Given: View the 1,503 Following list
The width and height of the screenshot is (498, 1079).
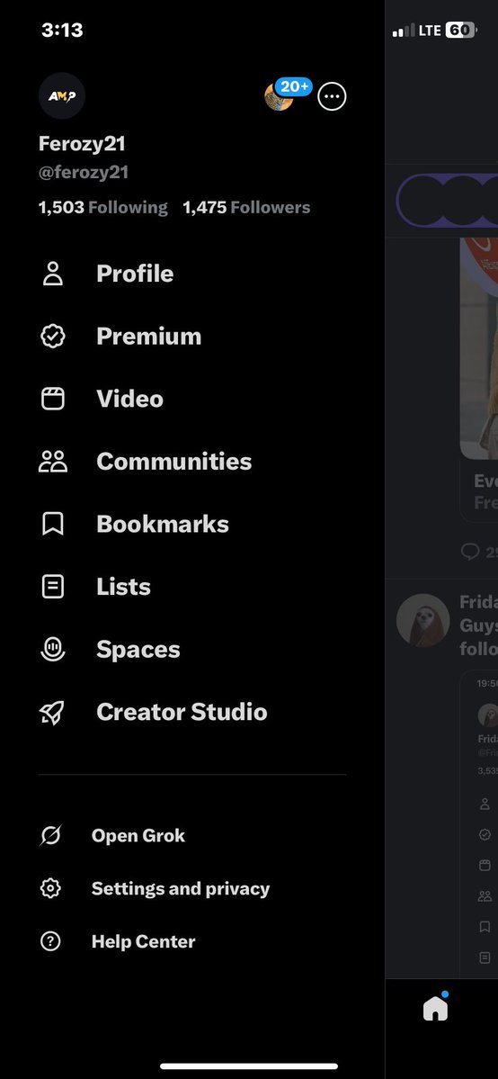Looking at the screenshot, I should pyautogui.click(x=103, y=208).
